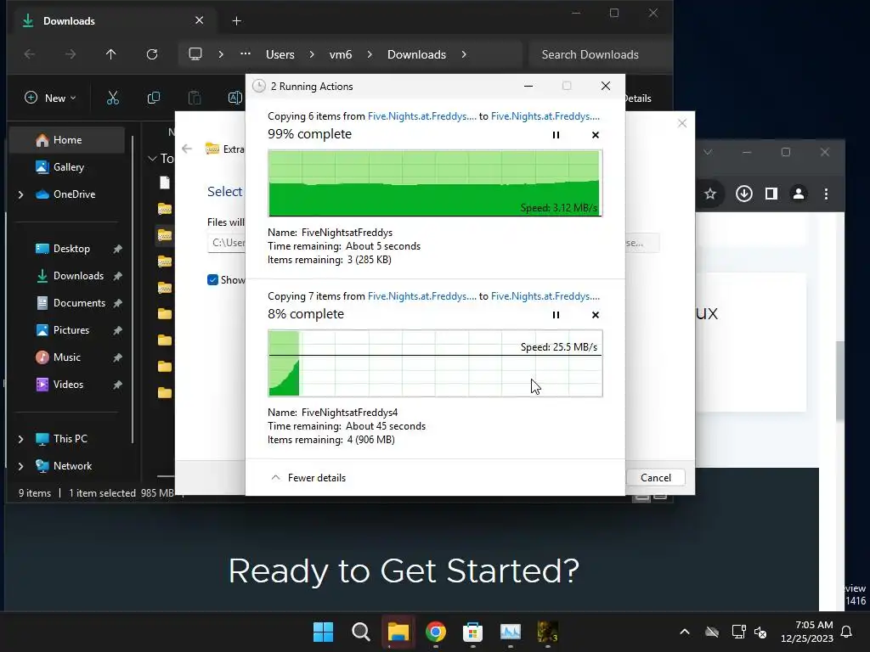Click the Rename icon in Explorer toolbar
Viewport: 870px width, 652px height.
coord(235,98)
